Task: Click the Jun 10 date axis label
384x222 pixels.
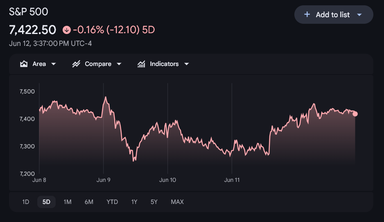Action: pos(167,180)
